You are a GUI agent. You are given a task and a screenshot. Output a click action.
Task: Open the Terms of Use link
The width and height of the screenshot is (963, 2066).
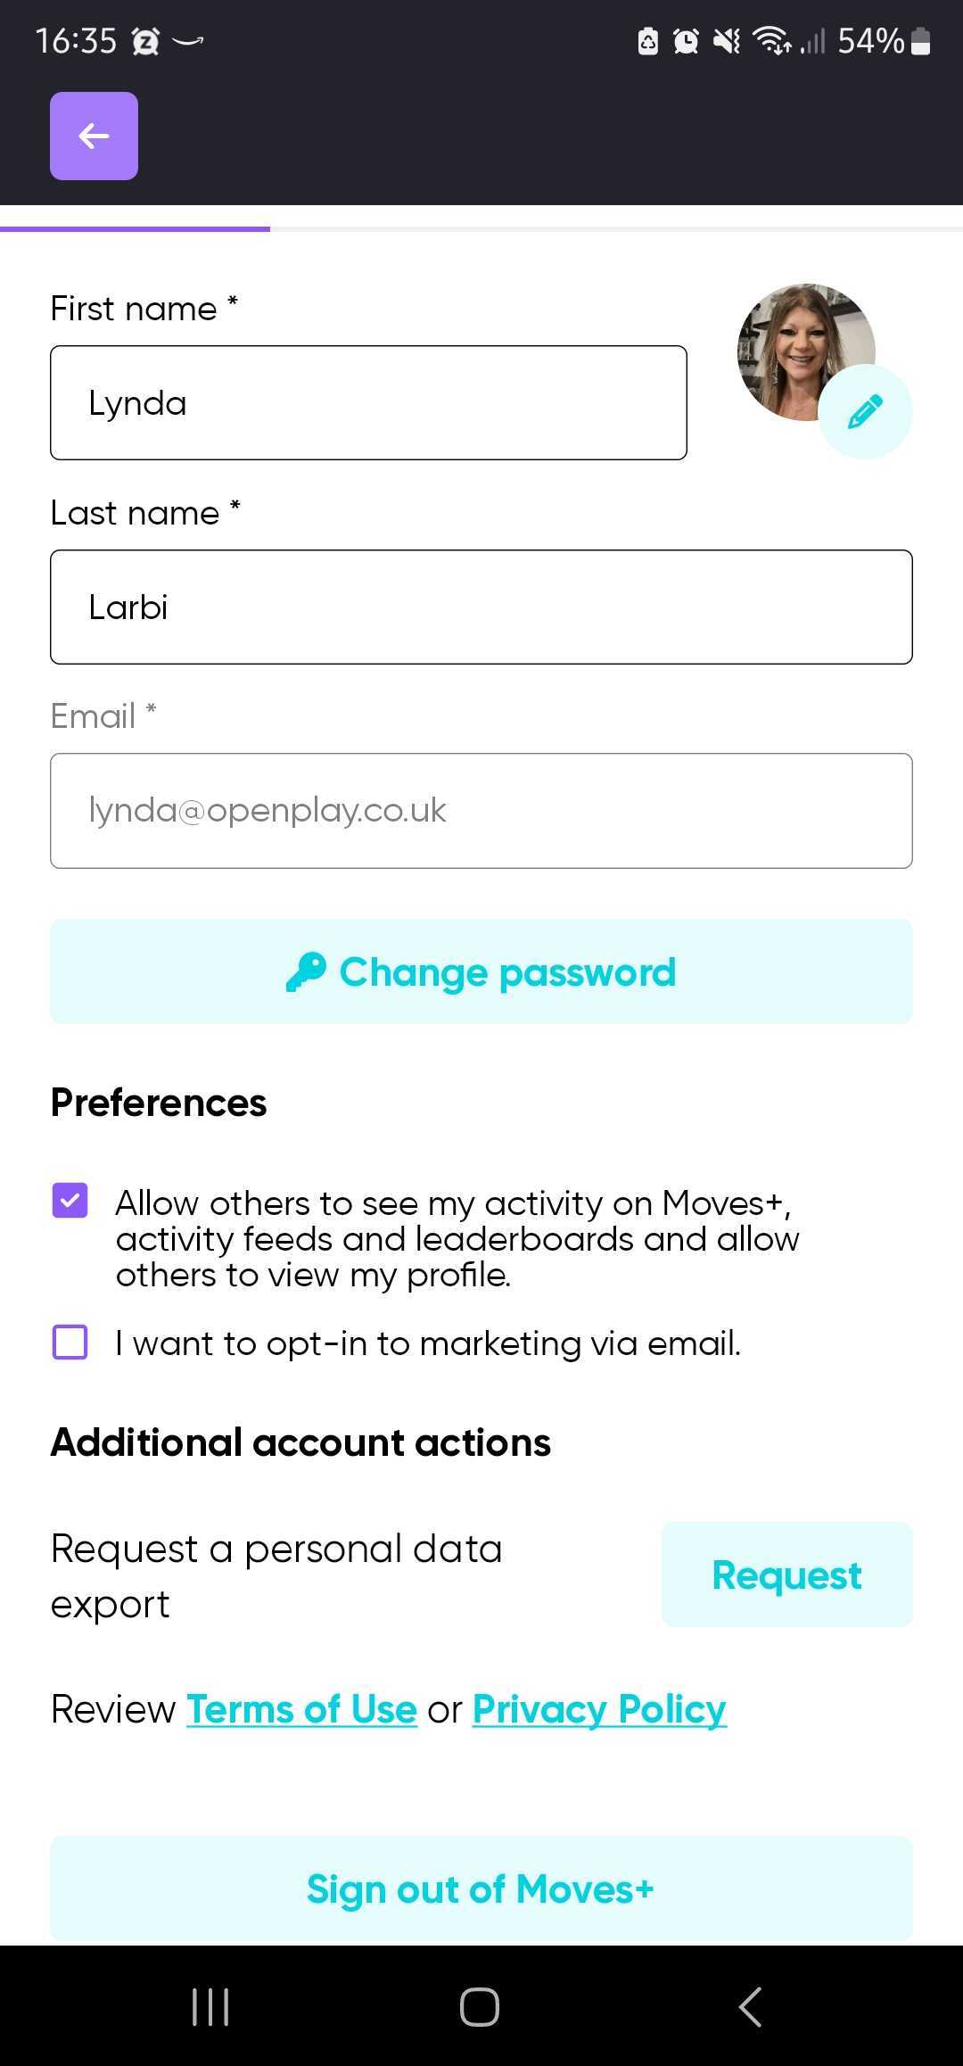click(x=301, y=1708)
